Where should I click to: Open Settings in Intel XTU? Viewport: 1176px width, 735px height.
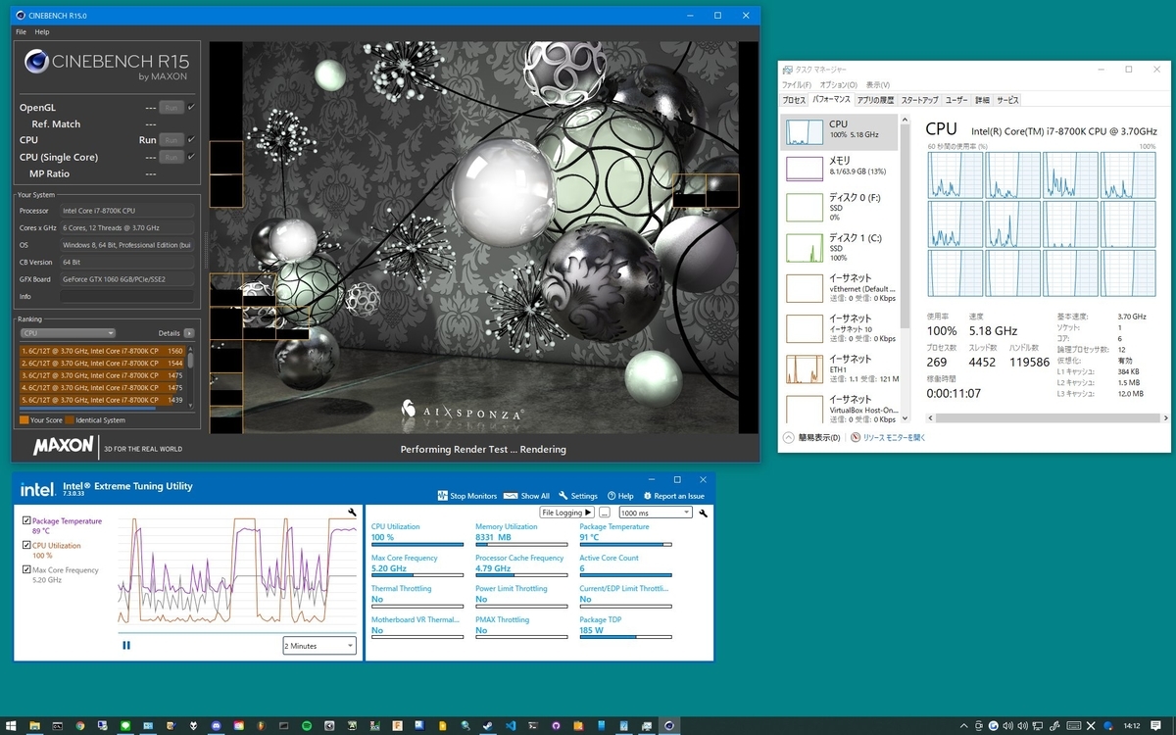[578, 496]
